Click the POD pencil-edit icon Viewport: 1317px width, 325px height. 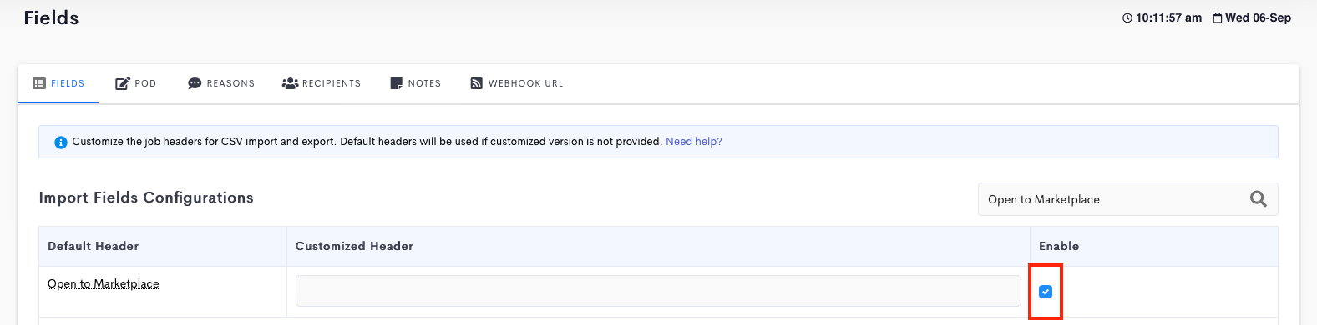coord(122,83)
